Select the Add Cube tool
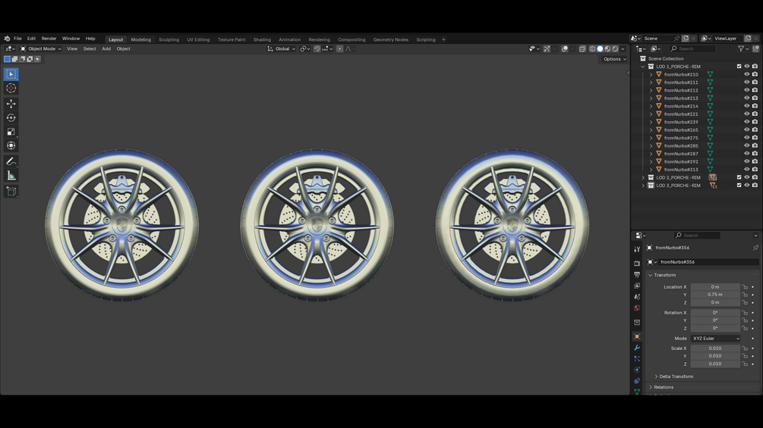763x428 pixels. tap(11, 191)
